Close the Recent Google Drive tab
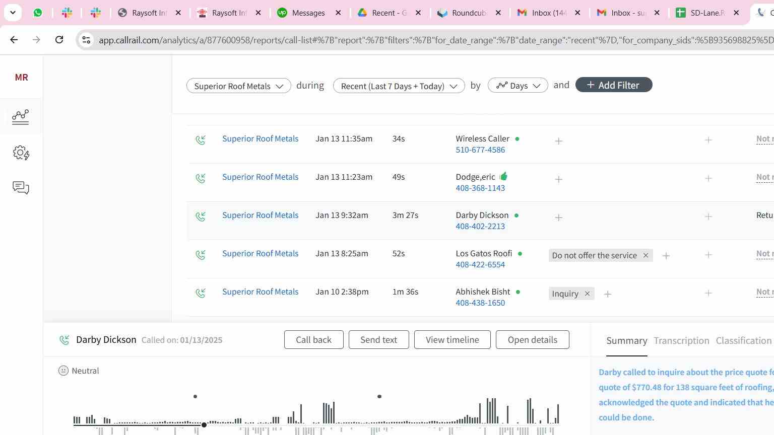This screenshot has height=435, width=774. tap(418, 13)
